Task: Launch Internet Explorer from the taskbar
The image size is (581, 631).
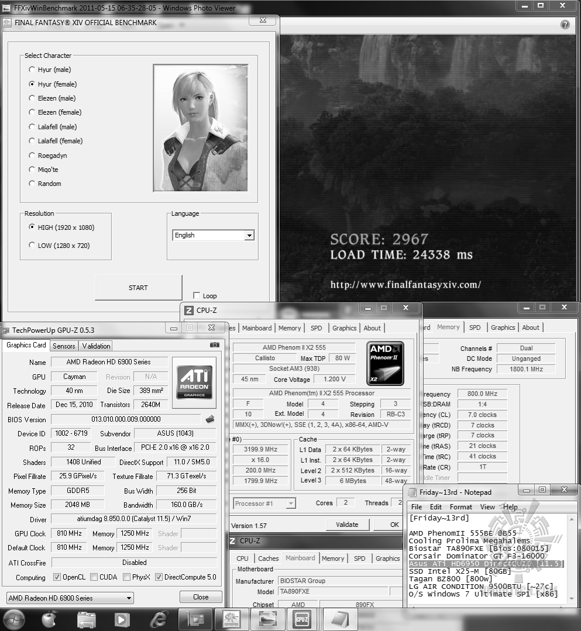Action: (x=158, y=620)
